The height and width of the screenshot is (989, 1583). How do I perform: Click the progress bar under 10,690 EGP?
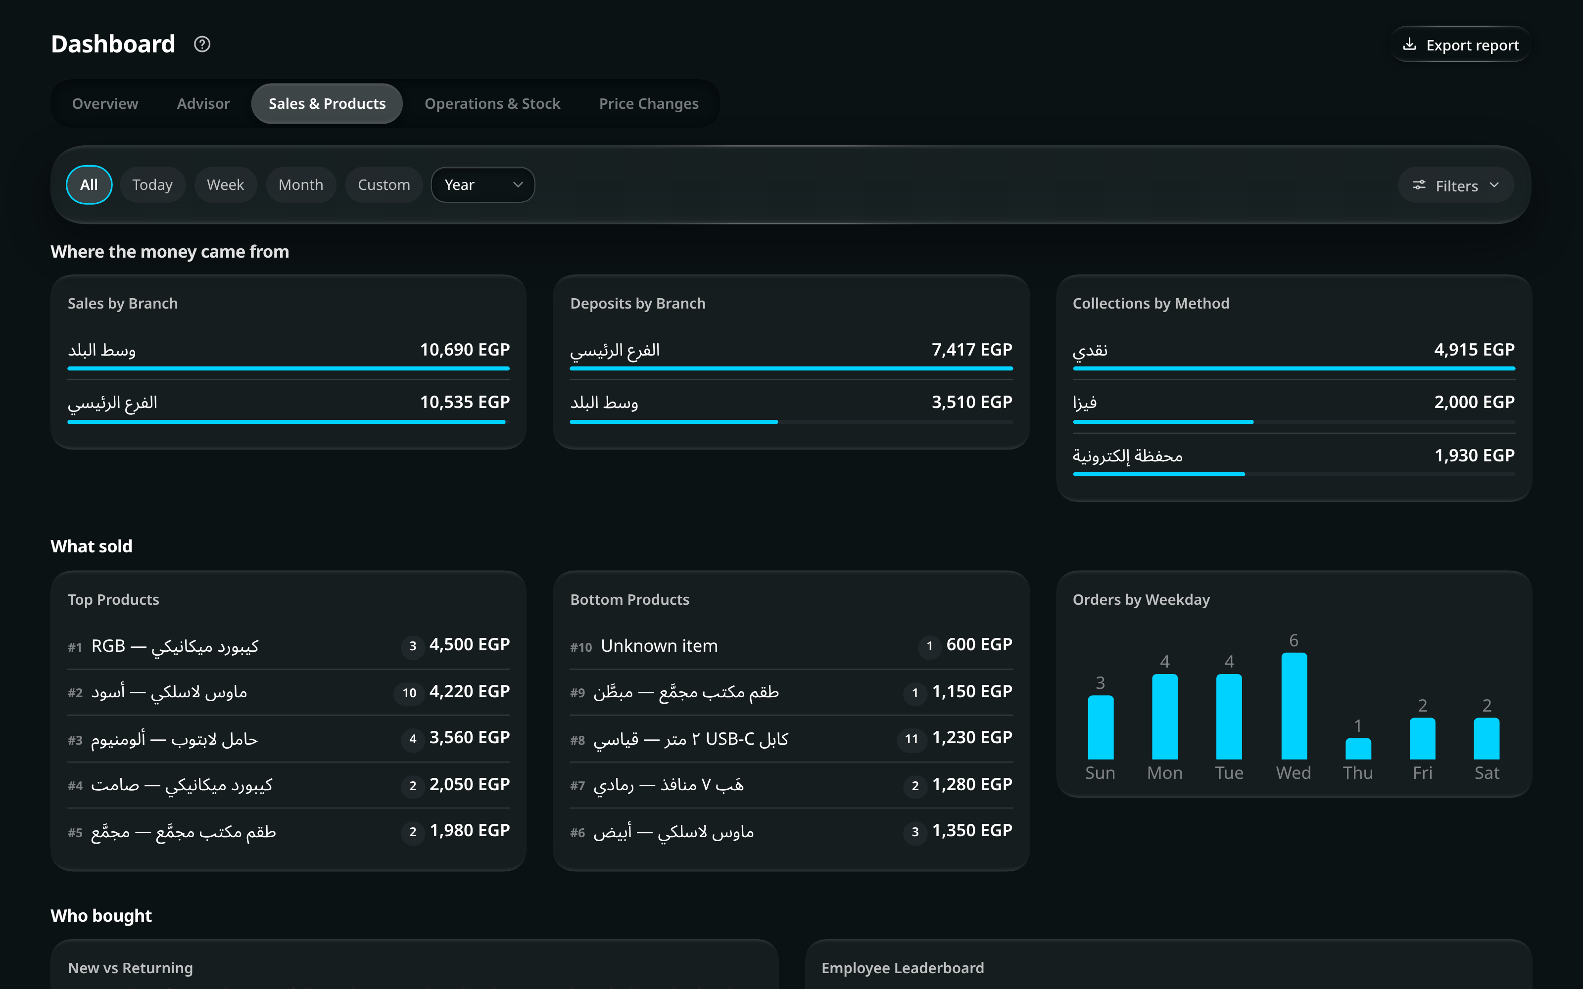[288, 369]
